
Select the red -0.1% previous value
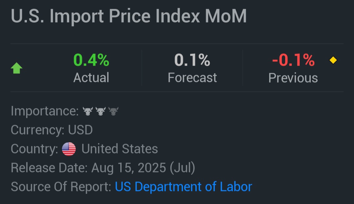point(293,60)
